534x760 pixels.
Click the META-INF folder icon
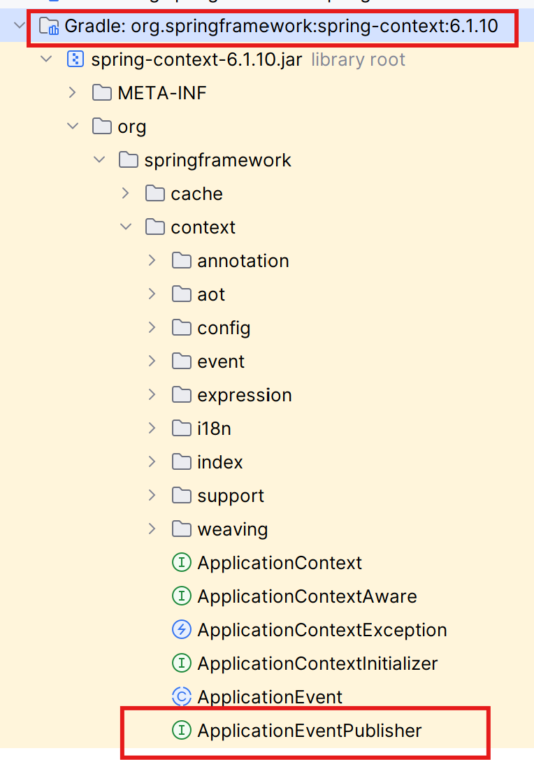tap(101, 93)
